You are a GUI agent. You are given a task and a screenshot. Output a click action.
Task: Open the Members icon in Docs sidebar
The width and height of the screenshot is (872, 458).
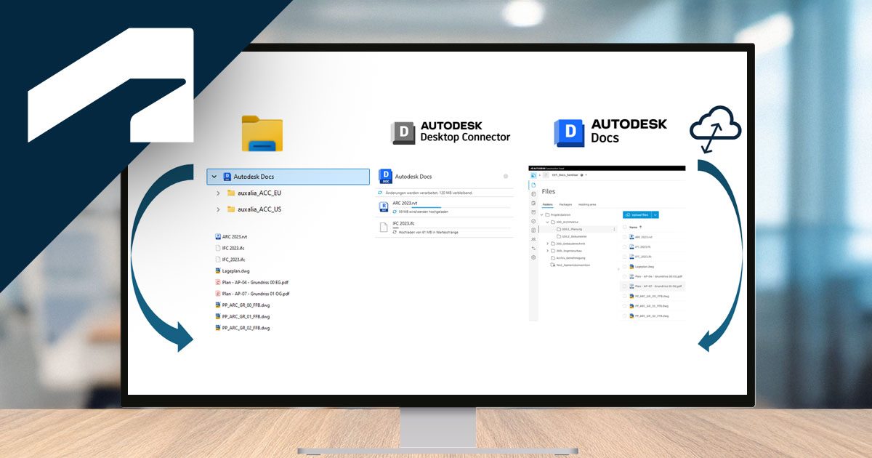(533, 239)
